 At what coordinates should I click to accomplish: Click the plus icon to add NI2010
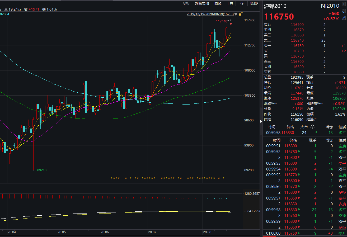click(x=344, y=4)
